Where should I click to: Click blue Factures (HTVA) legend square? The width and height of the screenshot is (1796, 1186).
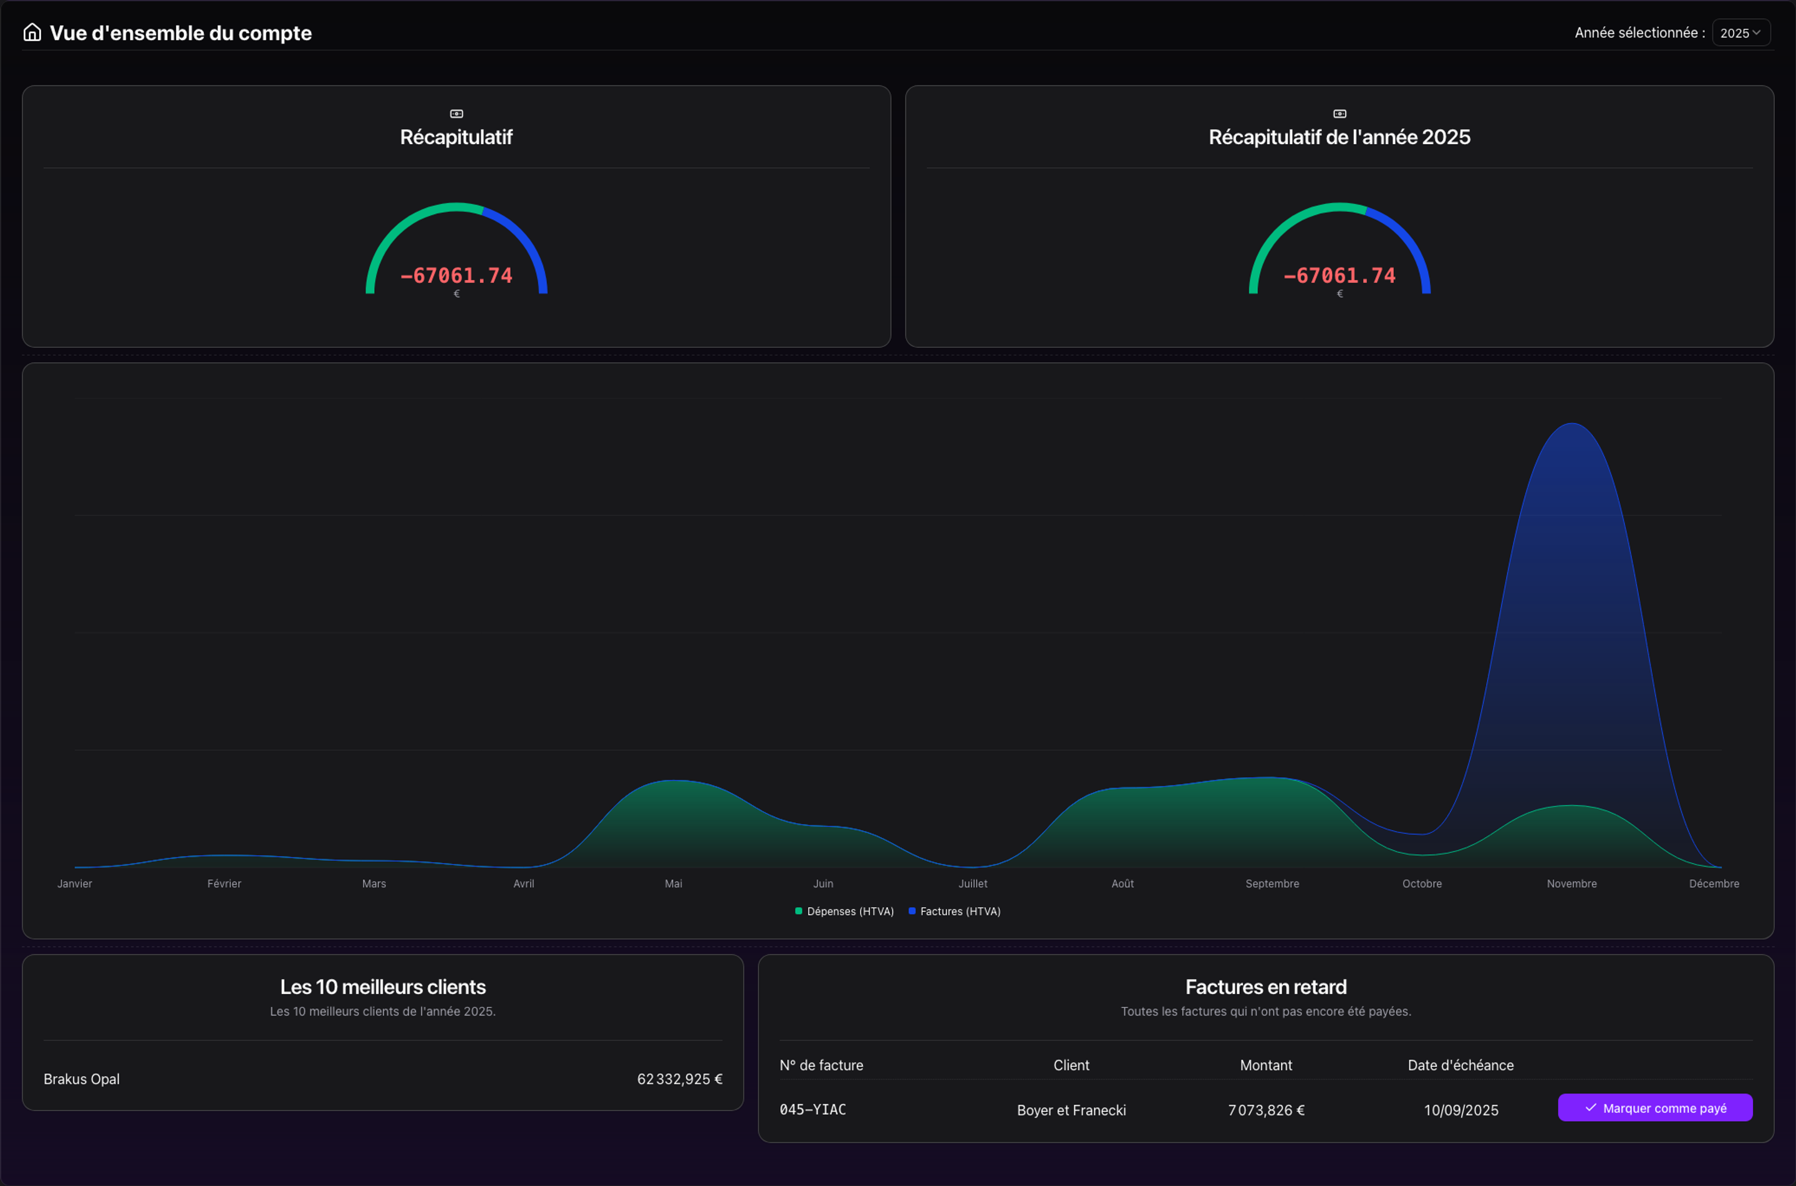[912, 911]
